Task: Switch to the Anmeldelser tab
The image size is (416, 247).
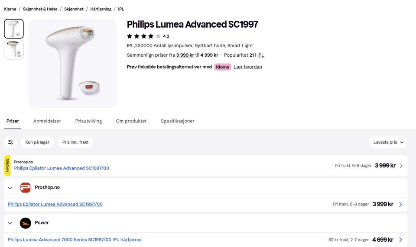Action: pos(47,121)
